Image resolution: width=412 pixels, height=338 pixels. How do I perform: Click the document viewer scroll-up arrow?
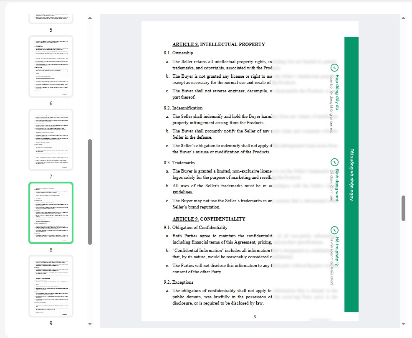coord(403,18)
